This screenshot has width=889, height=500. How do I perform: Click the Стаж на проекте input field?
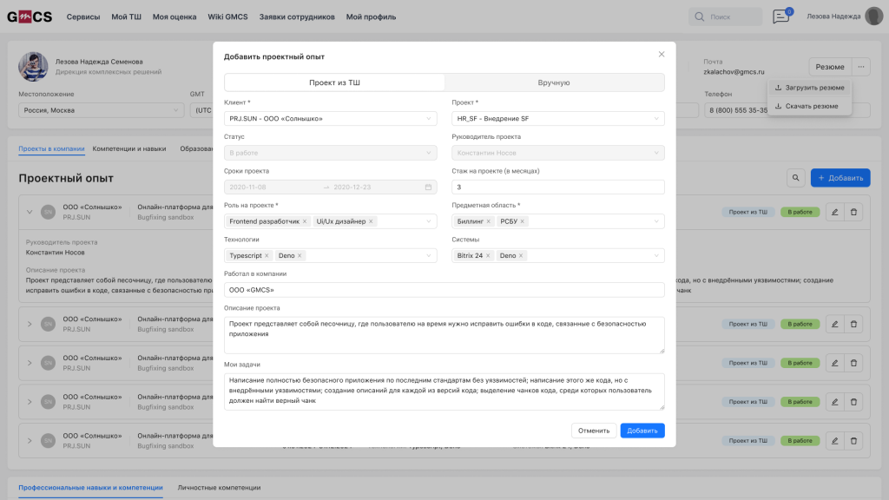click(x=557, y=187)
